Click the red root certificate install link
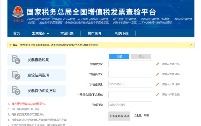Viewport: 201px width, 126px height. point(29,104)
